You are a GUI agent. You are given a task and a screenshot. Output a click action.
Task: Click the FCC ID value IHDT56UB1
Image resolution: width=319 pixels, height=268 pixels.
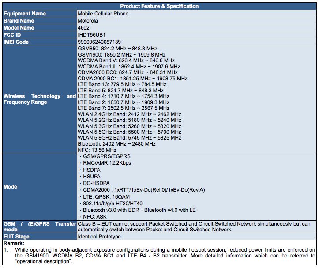click(92, 34)
